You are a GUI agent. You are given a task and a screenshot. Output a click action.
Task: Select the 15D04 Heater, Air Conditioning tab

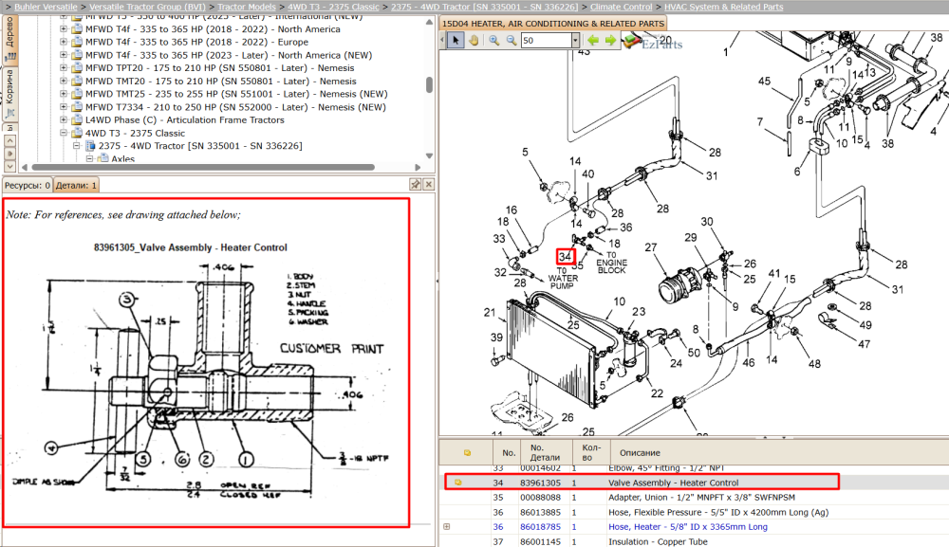click(x=552, y=24)
